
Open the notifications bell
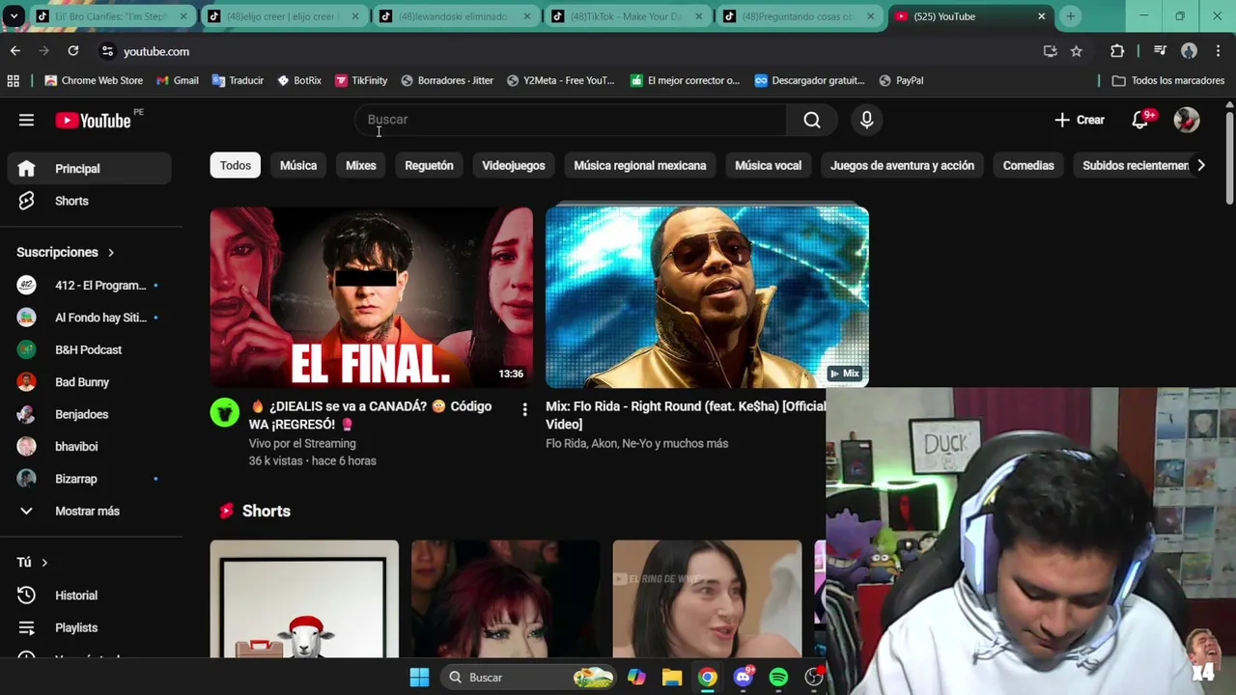pos(1140,120)
